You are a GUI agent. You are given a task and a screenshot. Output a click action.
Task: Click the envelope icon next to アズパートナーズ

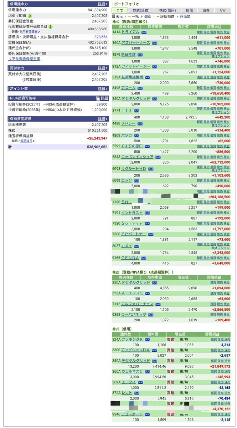coord(155,43)
